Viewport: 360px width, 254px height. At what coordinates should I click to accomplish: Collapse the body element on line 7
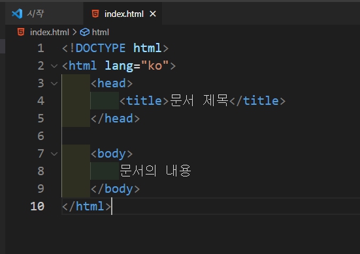(54, 154)
